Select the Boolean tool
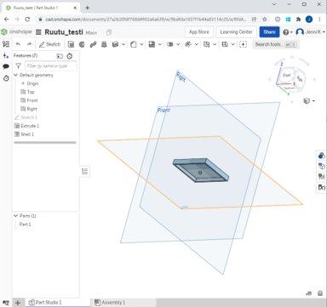 pos(170,44)
